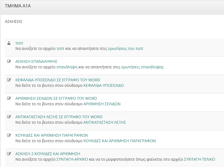Click the edit icon beside ΑΣΚΗΣΗ 2 ΚΟΥΚΙΔΕΣ
Screen dimensions: 224x167
(9, 154)
